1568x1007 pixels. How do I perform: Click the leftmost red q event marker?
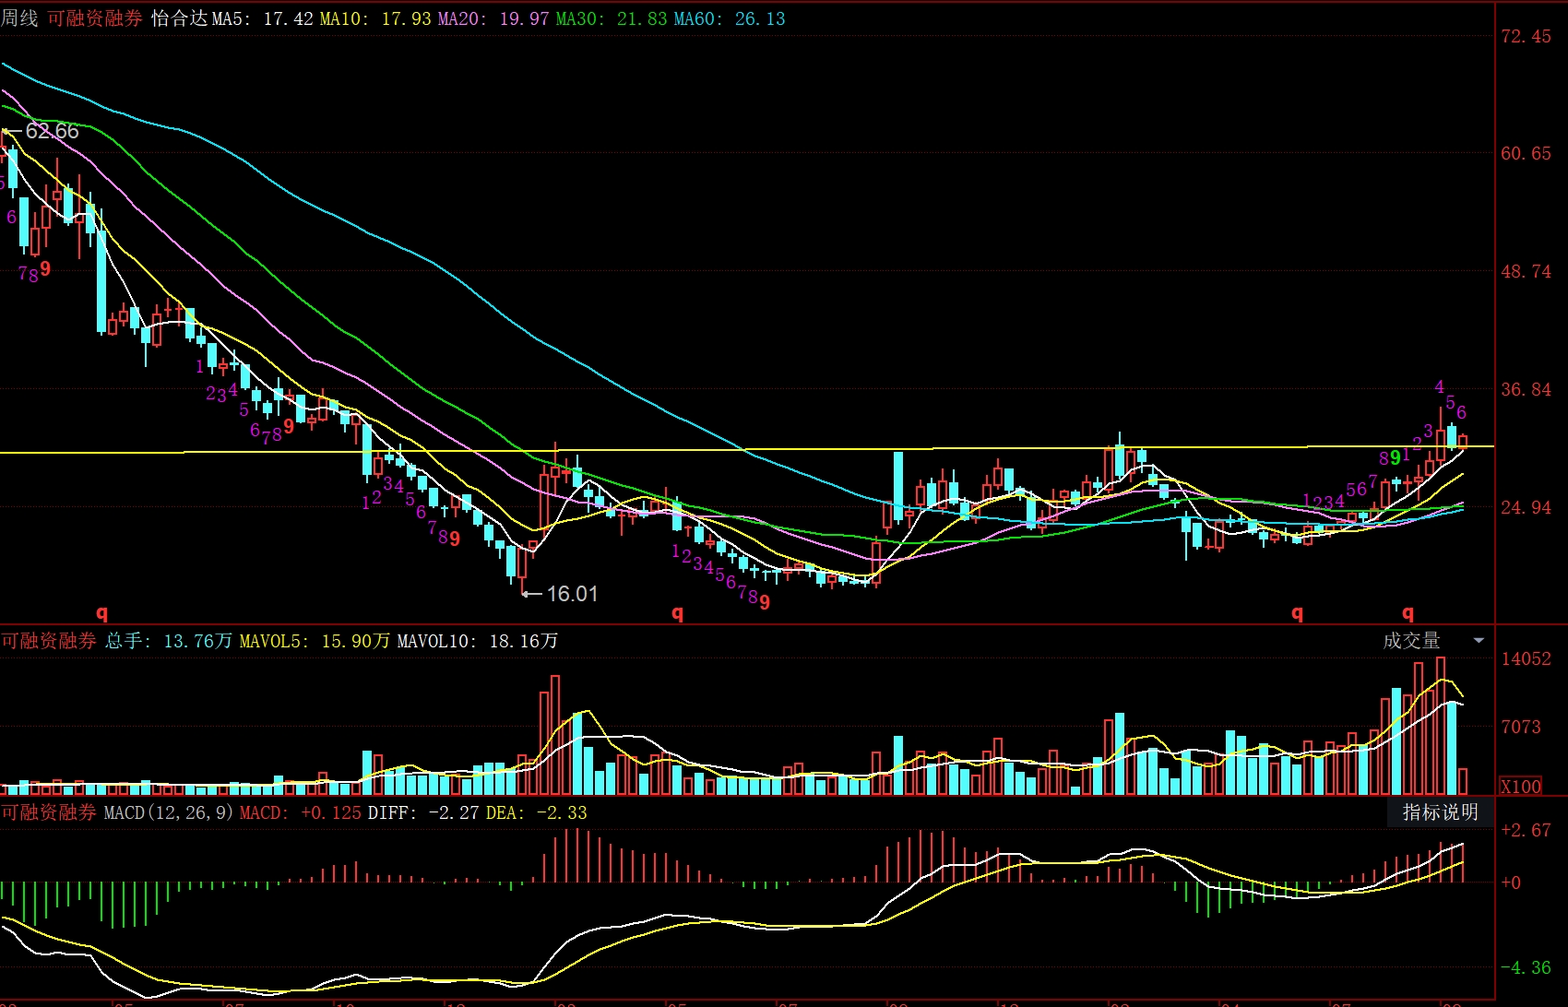point(102,612)
